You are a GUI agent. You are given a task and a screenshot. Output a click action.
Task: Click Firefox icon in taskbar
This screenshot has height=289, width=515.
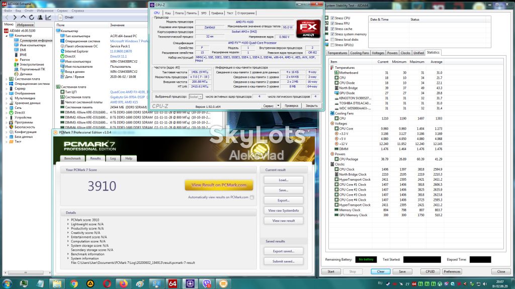click(x=124, y=283)
